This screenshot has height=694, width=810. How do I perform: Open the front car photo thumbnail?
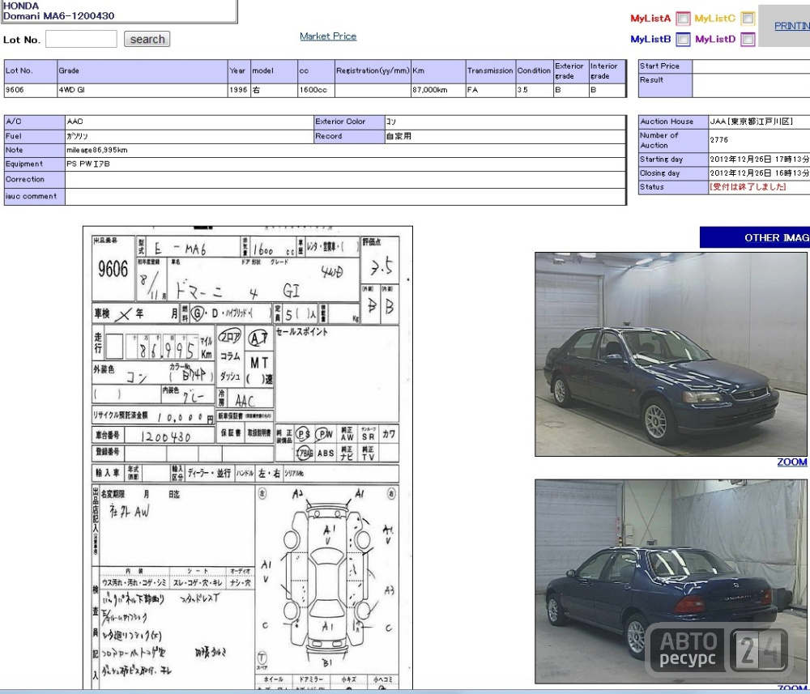coord(671,354)
